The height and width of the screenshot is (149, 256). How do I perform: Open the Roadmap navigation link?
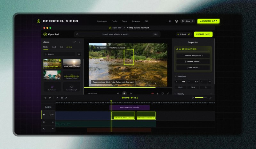point(136,21)
